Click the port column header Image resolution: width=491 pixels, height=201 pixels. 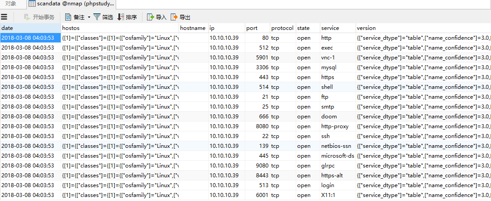point(257,28)
